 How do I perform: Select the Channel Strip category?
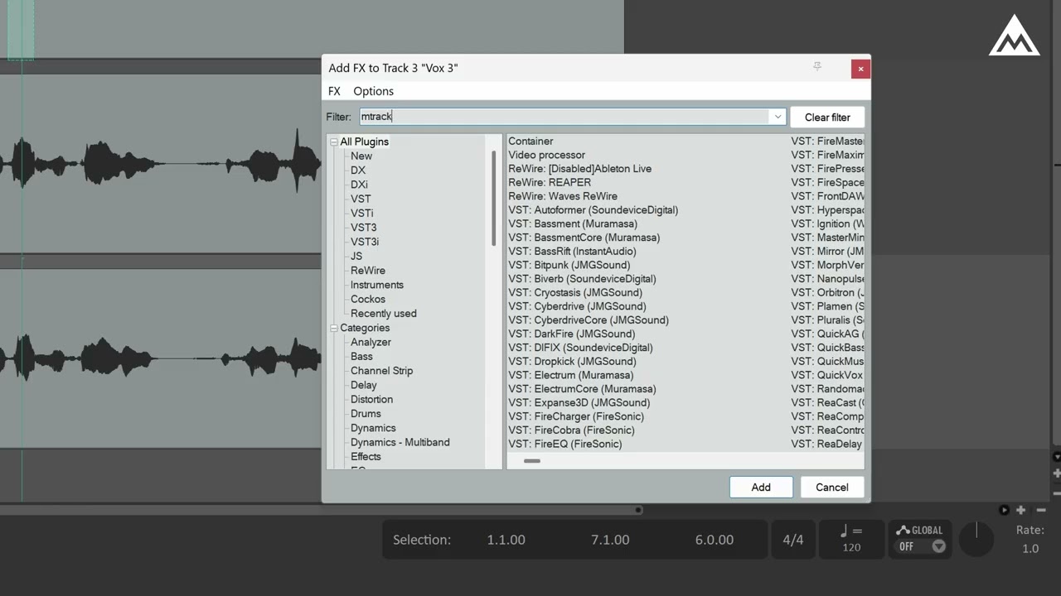click(381, 371)
